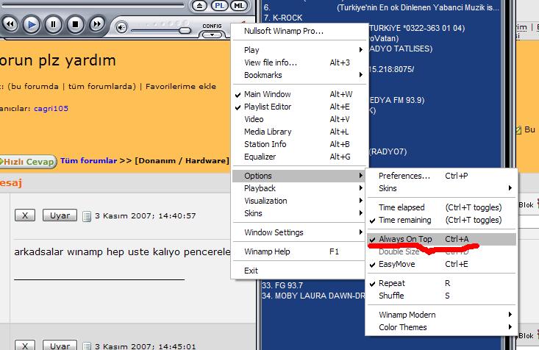Screen dimensions: 539x350
Task: Open Preferences from Options submenu
Action: [442, 176]
